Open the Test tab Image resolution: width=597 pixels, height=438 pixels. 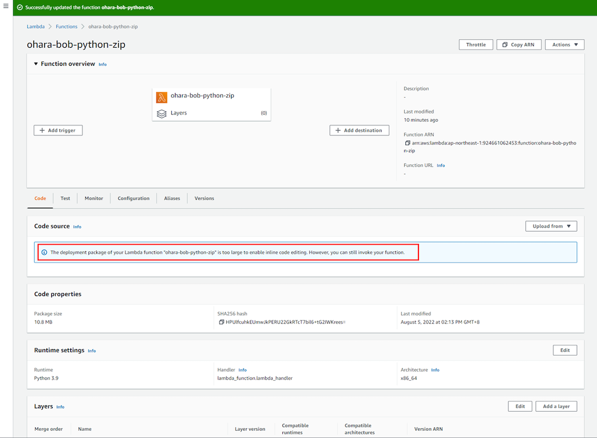[x=65, y=198]
